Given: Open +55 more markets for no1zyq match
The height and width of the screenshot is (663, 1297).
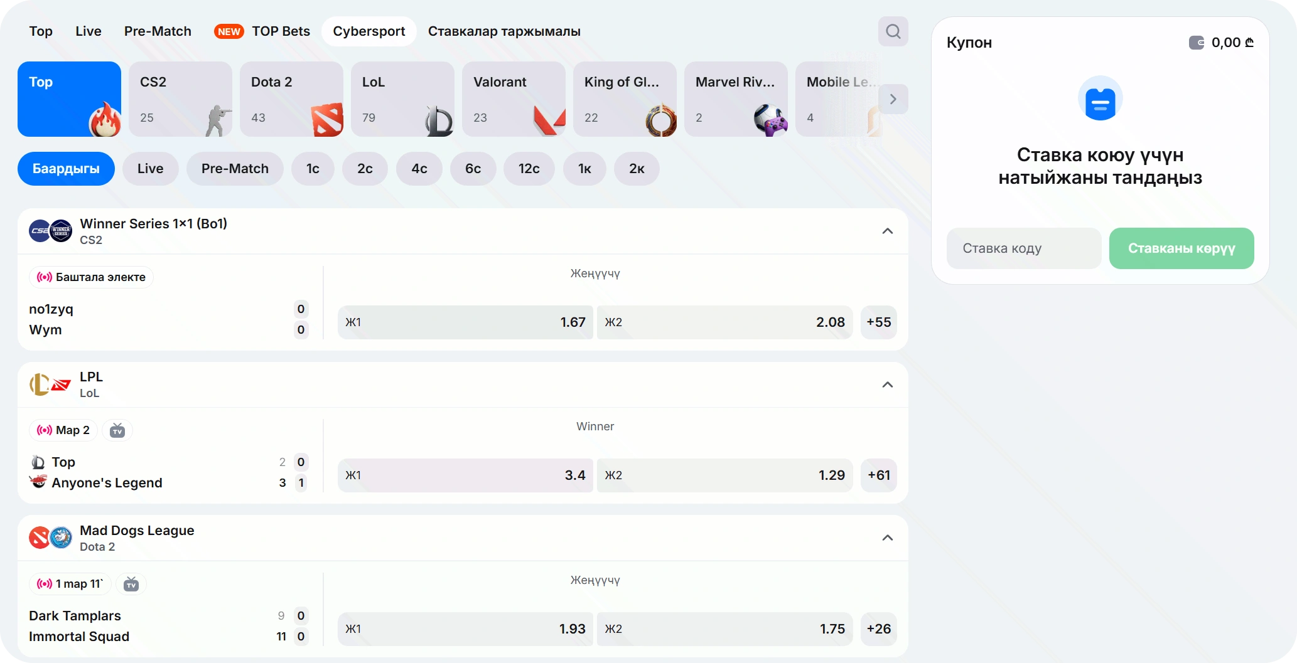Looking at the screenshot, I should (878, 322).
